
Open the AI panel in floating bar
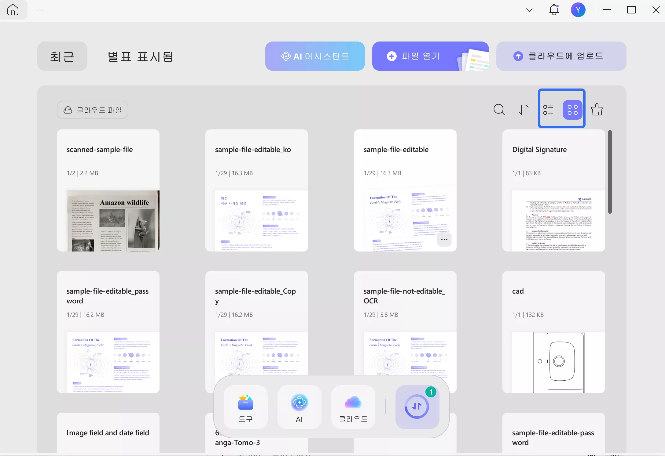pyautogui.click(x=299, y=407)
